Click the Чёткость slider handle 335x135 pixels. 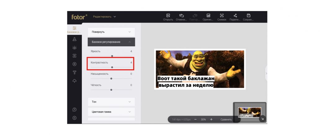pos(111,90)
